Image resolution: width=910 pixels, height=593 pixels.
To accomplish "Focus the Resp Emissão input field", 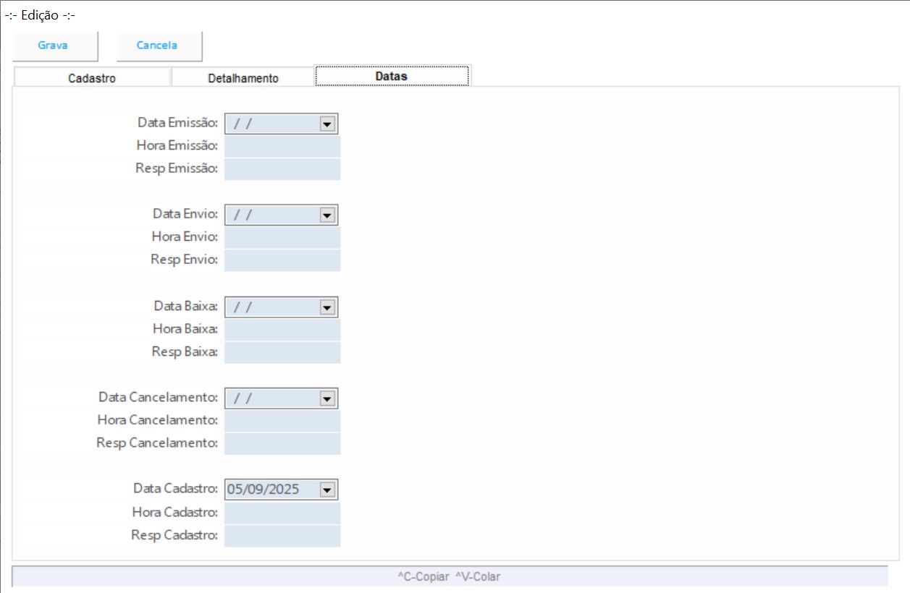I will (282, 169).
